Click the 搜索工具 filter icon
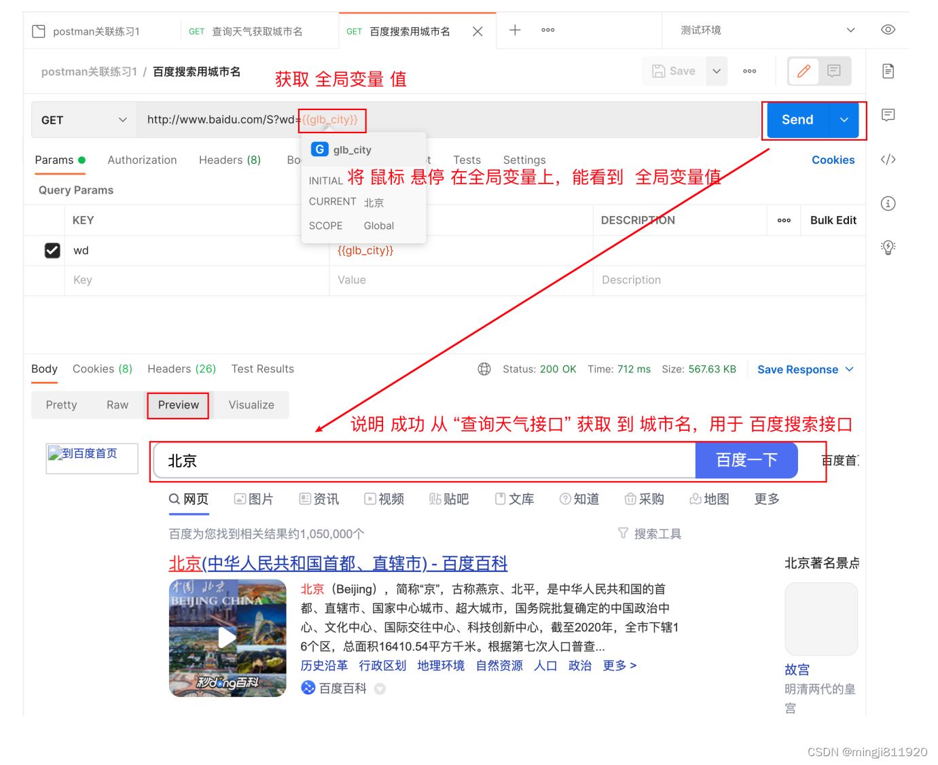Viewport: 938px width, 765px height. point(623,533)
